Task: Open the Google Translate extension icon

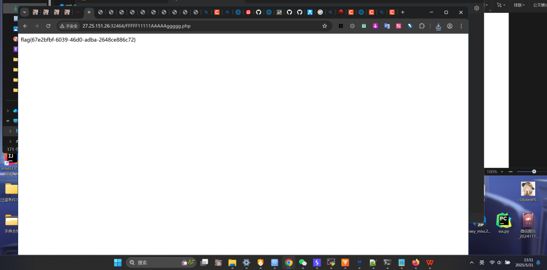Action: (x=387, y=26)
